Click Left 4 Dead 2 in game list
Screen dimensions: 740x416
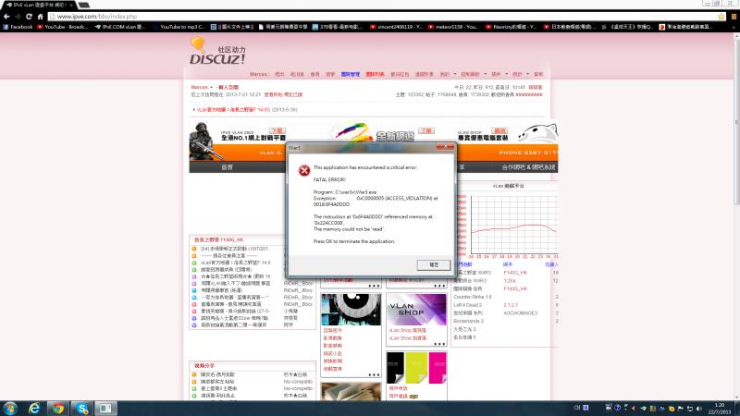click(x=468, y=305)
